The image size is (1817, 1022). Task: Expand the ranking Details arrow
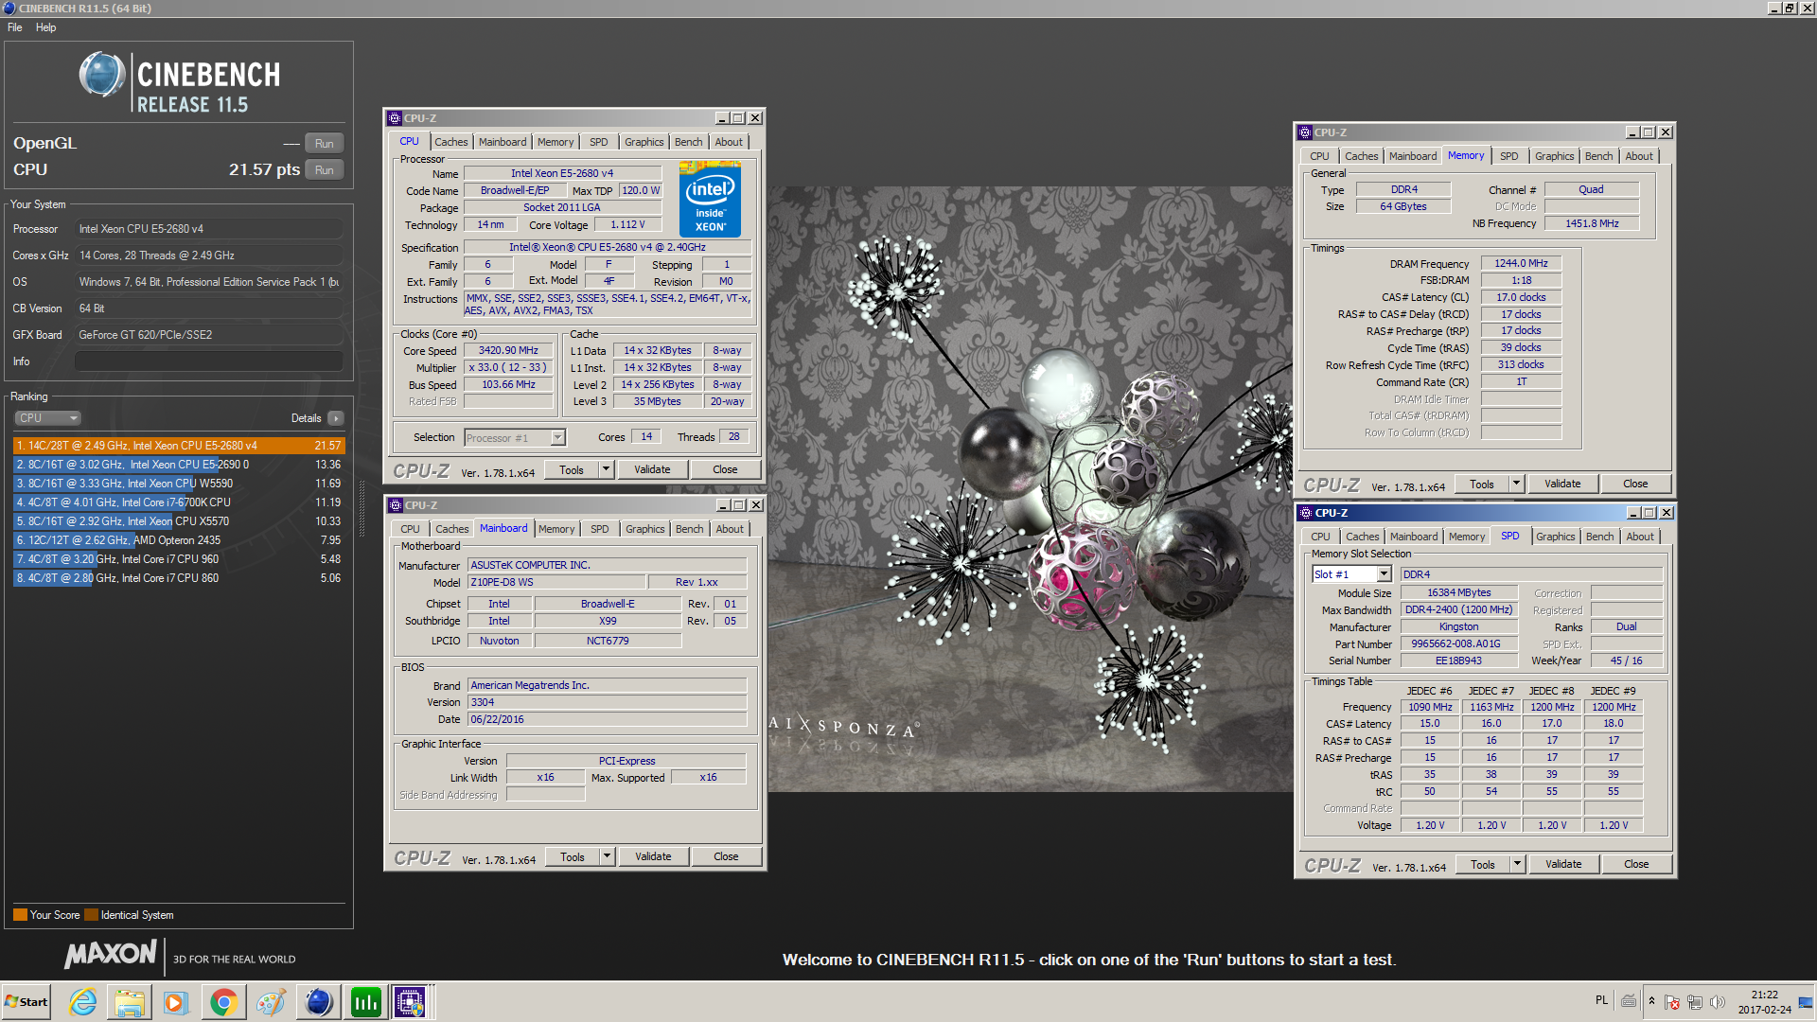(336, 418)
